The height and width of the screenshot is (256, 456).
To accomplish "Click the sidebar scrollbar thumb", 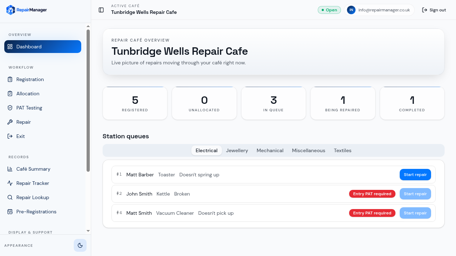I will (x=88, y=101).
